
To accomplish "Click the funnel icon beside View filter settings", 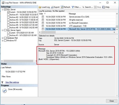I will (x=2, y=82).
